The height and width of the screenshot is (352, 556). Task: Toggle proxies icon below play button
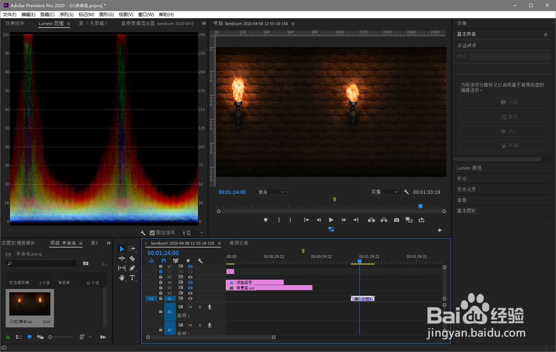[x=331, y=229]
